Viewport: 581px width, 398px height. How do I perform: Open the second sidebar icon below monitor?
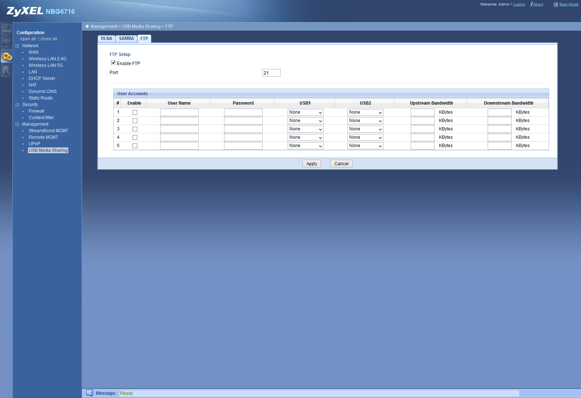pos(7,42)
